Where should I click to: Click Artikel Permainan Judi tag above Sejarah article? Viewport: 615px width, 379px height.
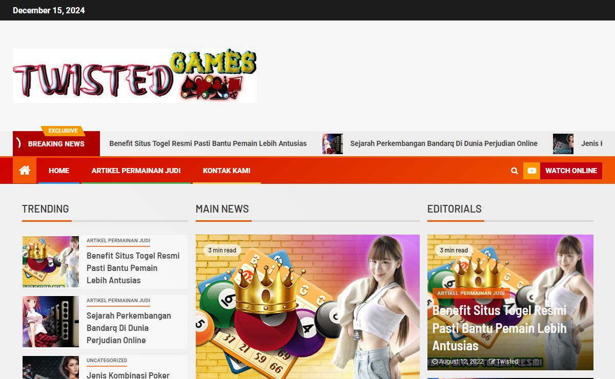pyautogui.click(x=118, y=301)
